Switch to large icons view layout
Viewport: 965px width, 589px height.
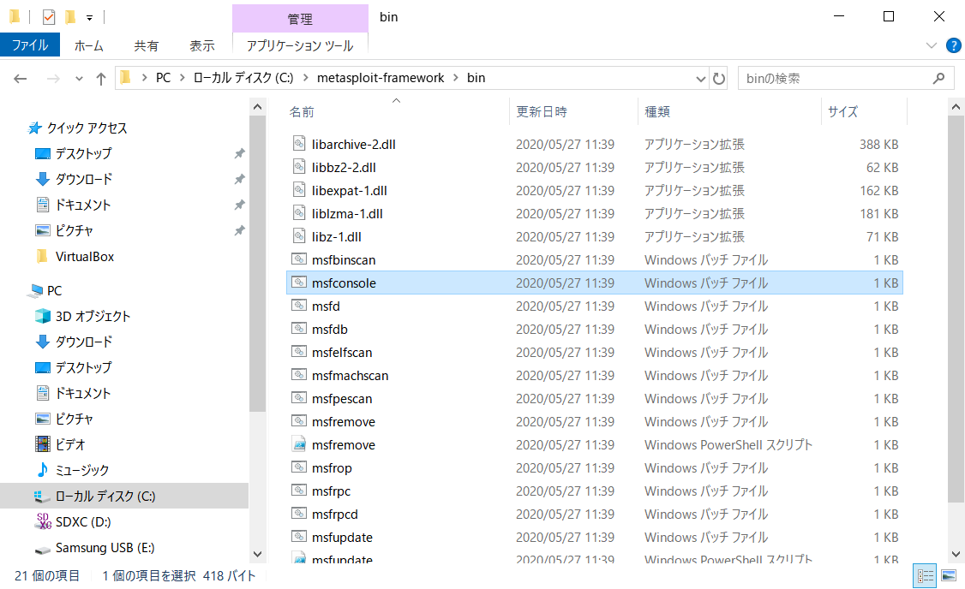pos(949,576)
